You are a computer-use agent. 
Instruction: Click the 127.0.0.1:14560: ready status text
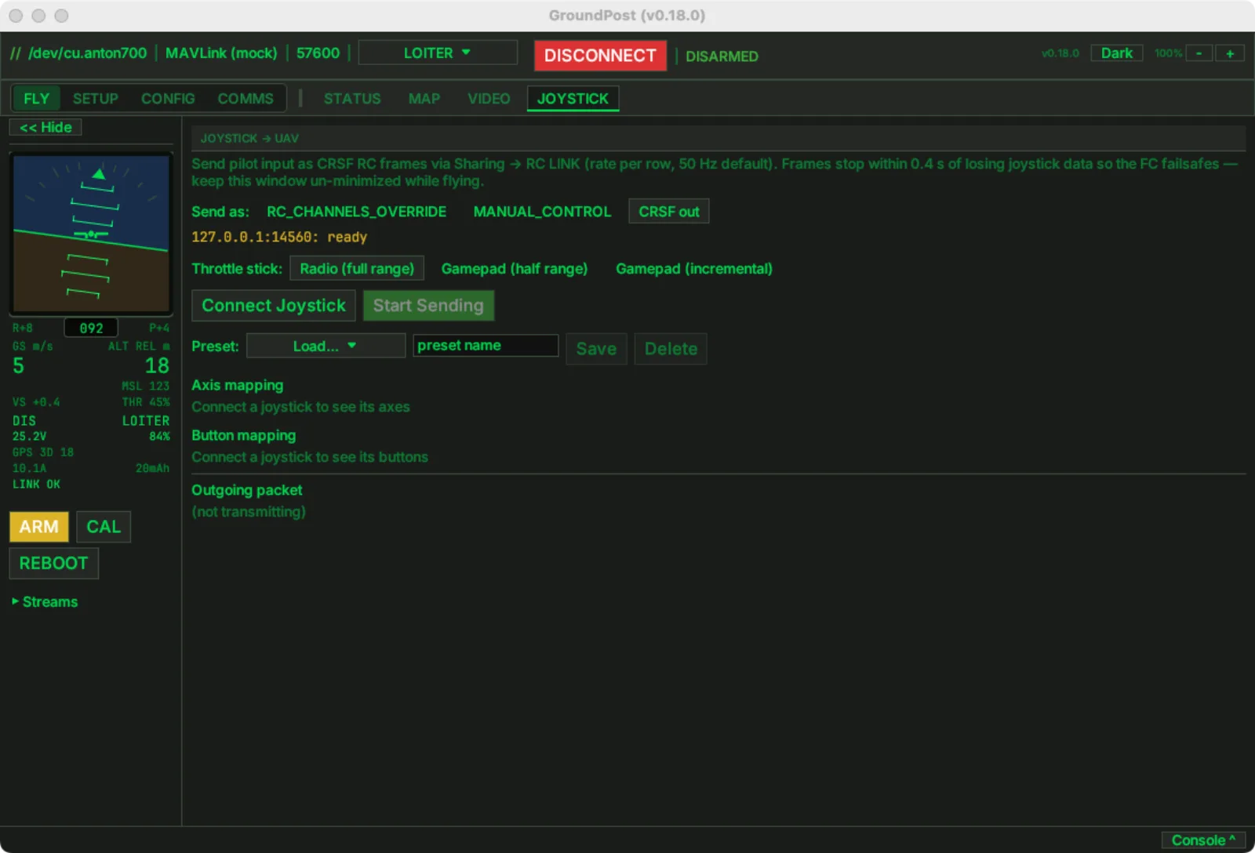click(279, 237)
